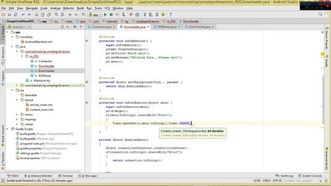Open the Build menu
The image size is (331, 186).
point(80,8)
